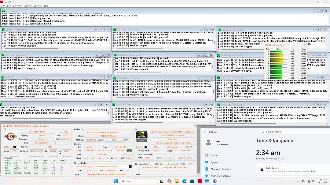330x185 pixels.
Task: Open the Options menu in Prime95
Action: 28,5
